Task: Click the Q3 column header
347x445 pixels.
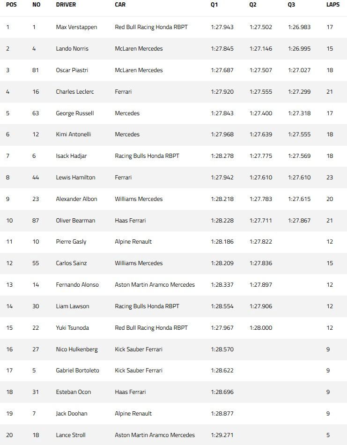Action: pos(291,5)
